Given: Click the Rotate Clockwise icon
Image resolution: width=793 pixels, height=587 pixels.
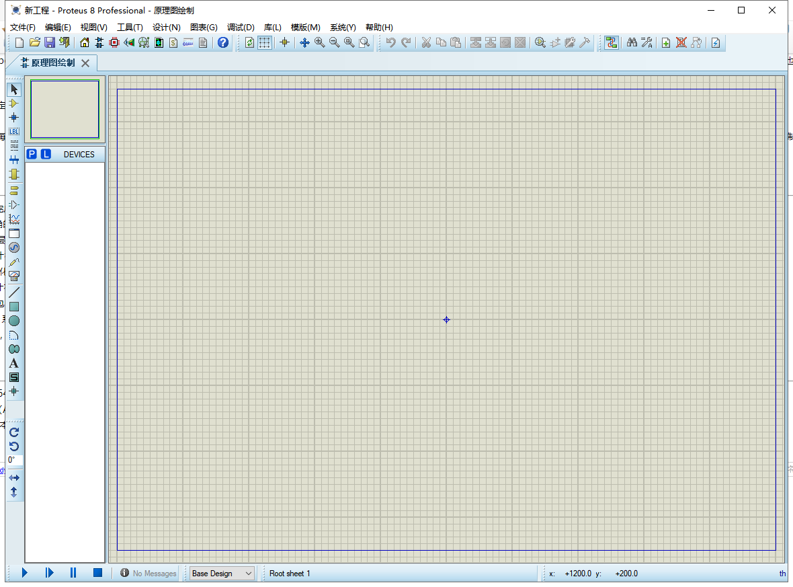Looking at the screenshot, I should click(14, 432).
